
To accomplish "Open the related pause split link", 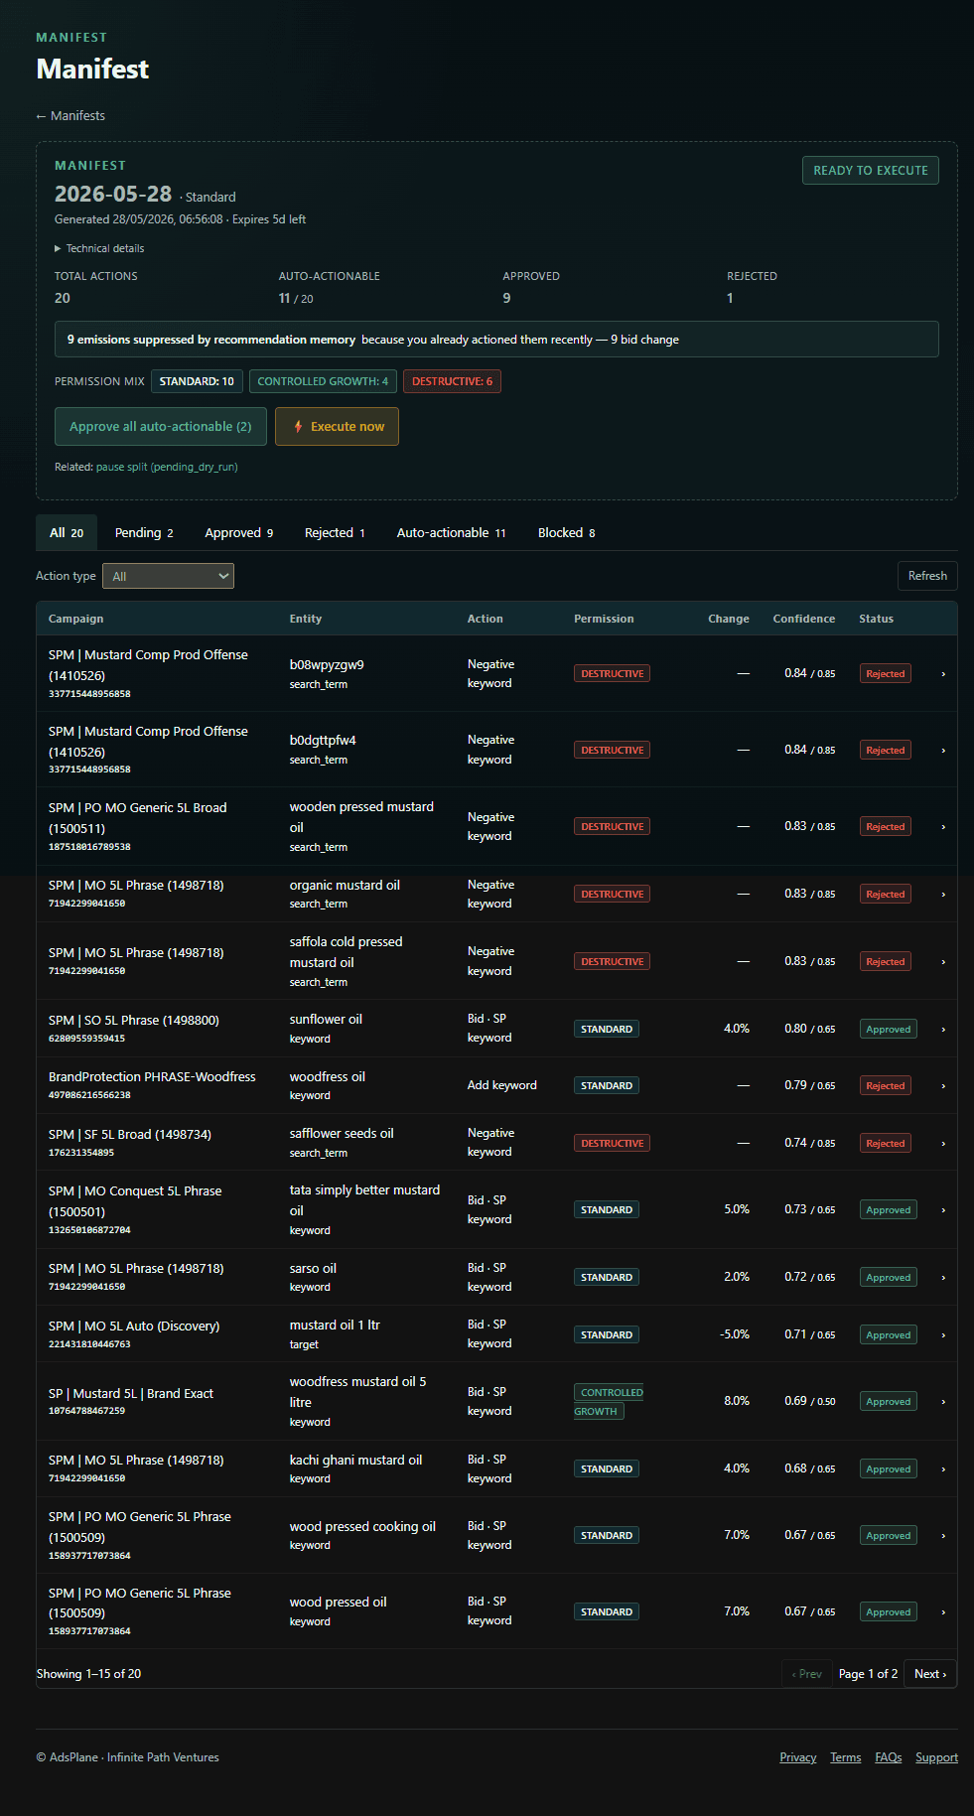I will coord(167,467).
